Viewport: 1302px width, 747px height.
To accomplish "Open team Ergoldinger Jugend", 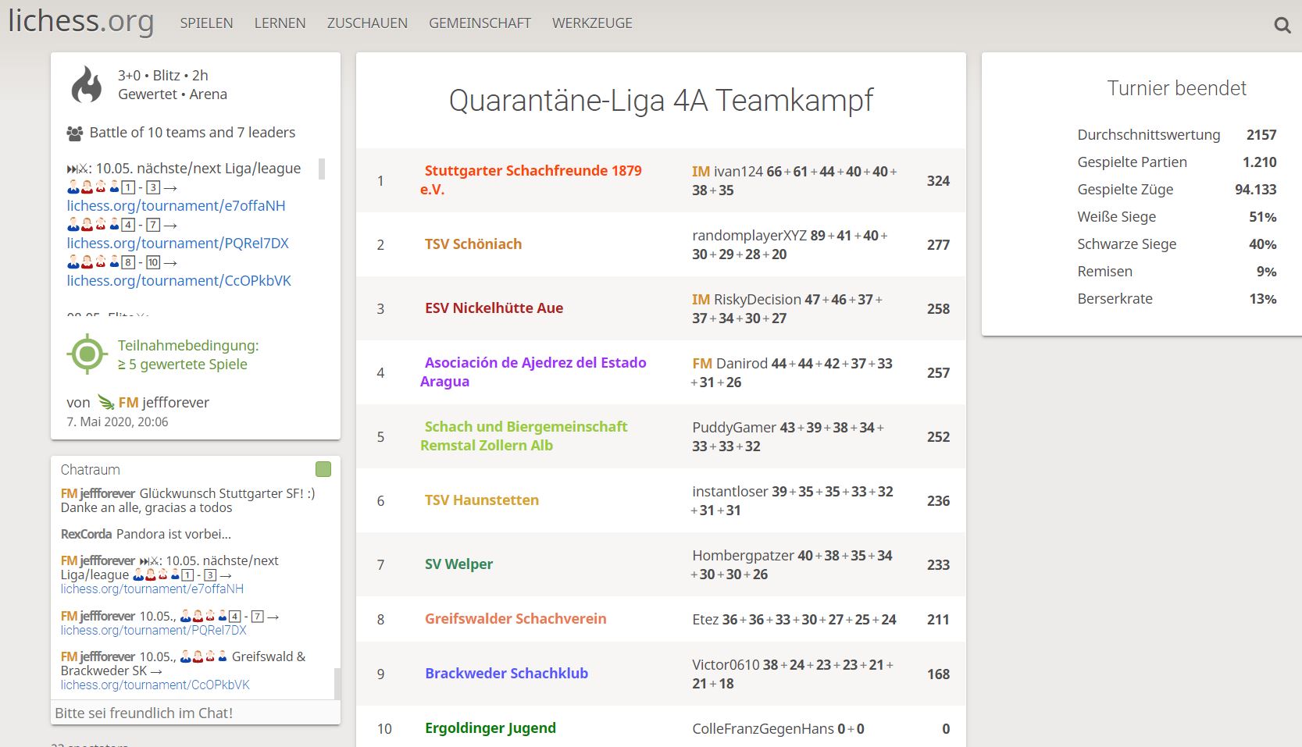I will tap(490, 728).
